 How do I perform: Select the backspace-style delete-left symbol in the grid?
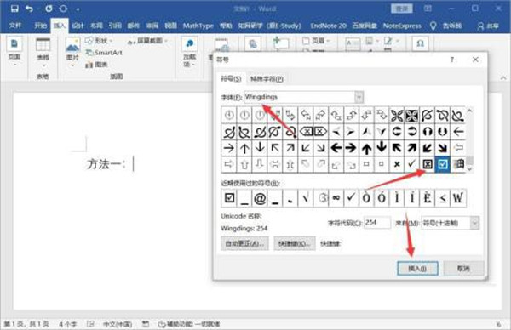click(x=306, y=132)
